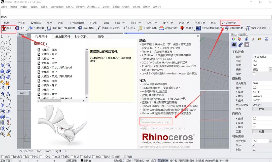This screenshot has width=272, height=162.
Task: Toggle 智慧轨迹 in status bar
Action: click(x=162, y=160)
